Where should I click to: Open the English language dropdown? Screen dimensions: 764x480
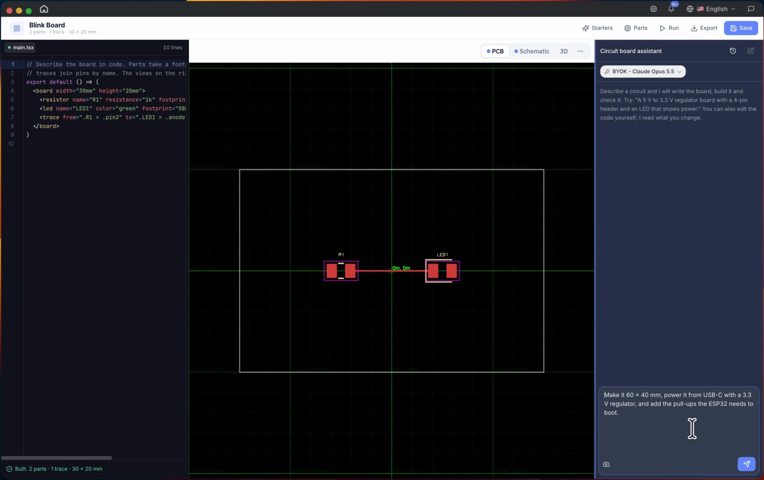[716, 9]
